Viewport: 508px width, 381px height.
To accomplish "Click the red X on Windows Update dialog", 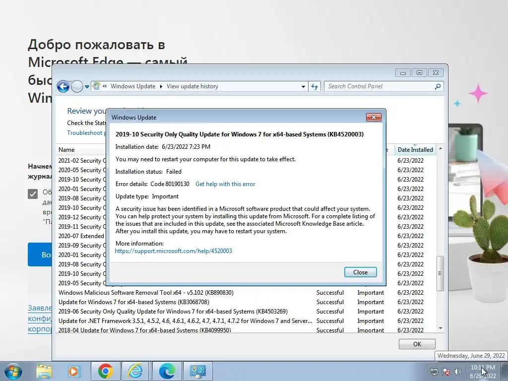I will click(374, 117).
